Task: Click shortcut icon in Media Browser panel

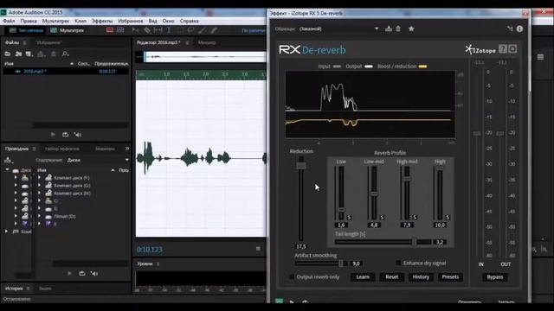Action: (x=8, y=160)
